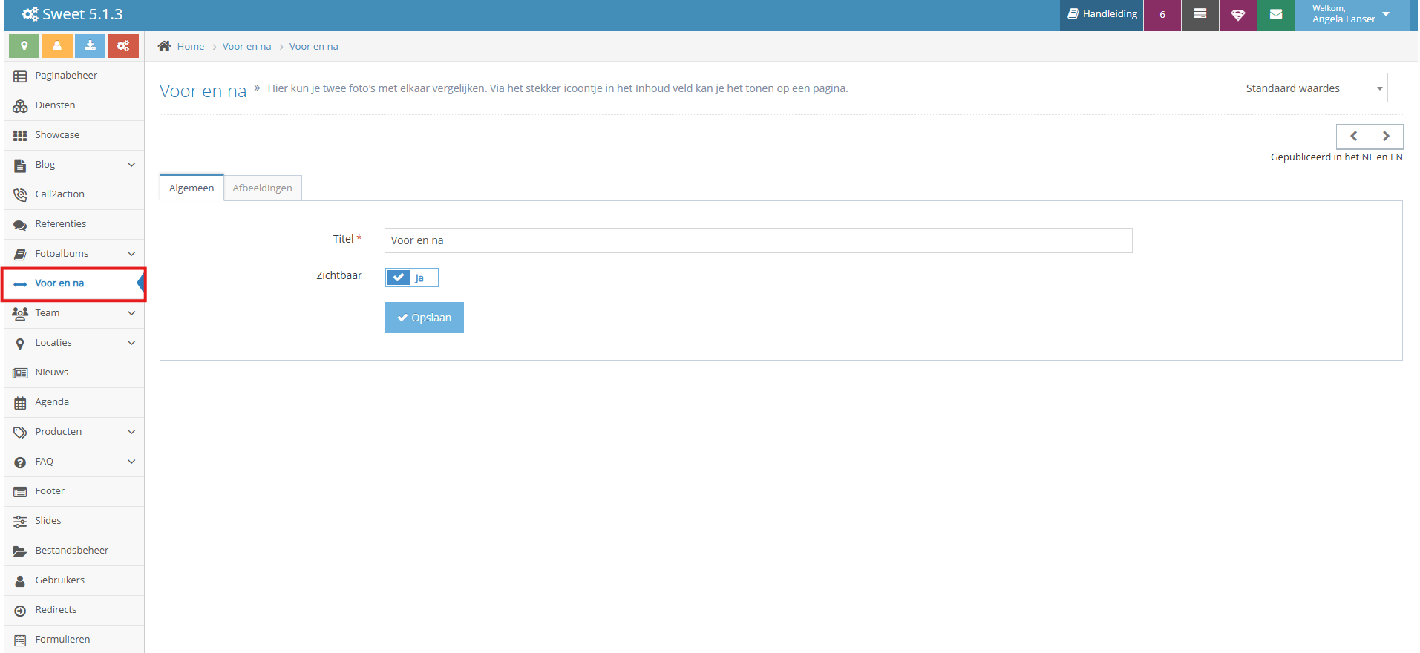1420x653 pixels.
Task: Go to next item with right arrow
Action: tap(1386, 137)
